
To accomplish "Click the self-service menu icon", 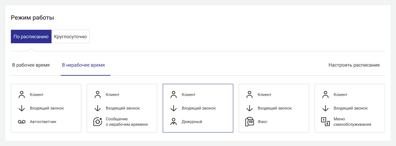I will pos(325,122).
